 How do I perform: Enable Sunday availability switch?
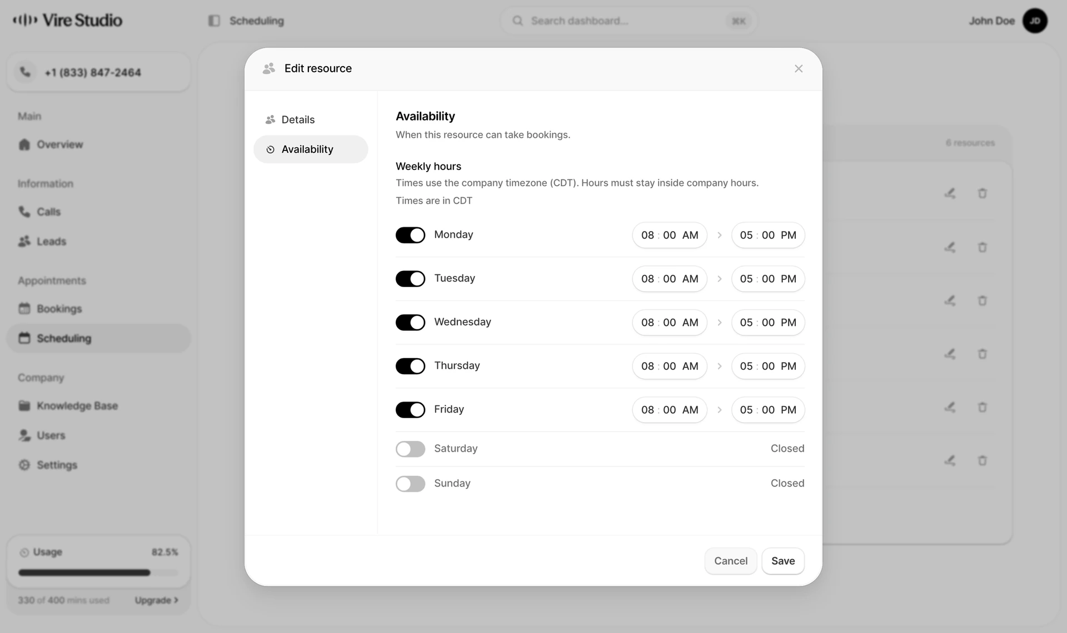tap(410, 484)
